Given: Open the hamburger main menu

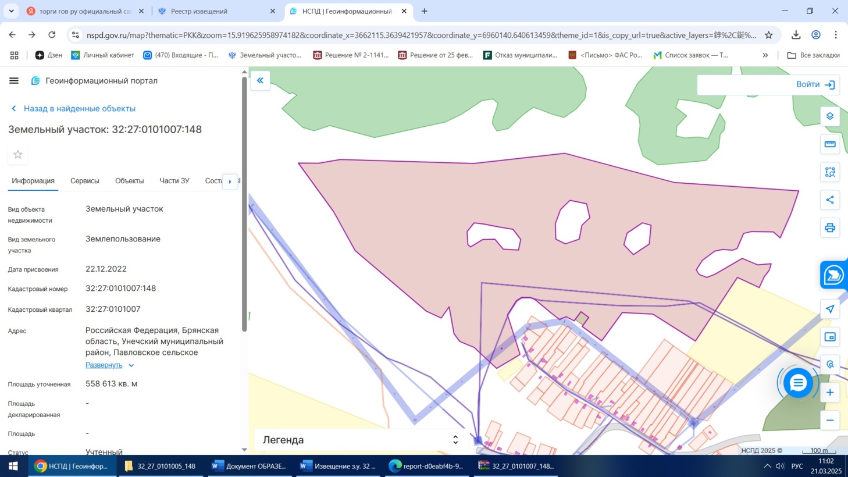Looking at the screenshot, I should pyautogui.click(x=14, y=81).
